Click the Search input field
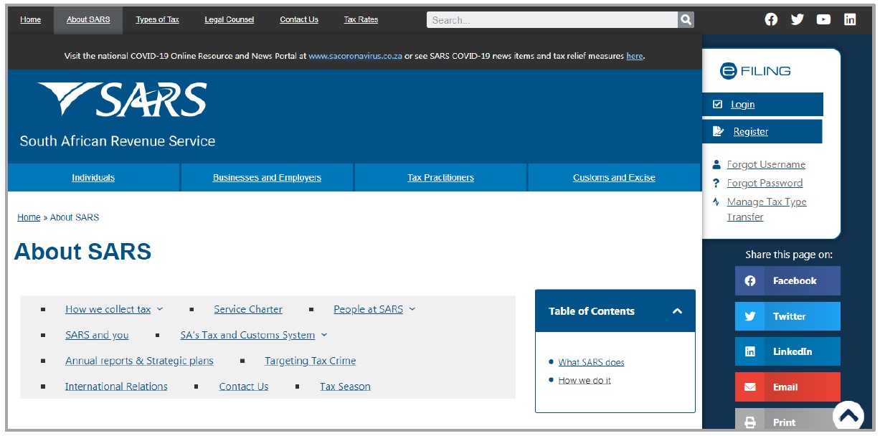 click(x=552, y=20)
